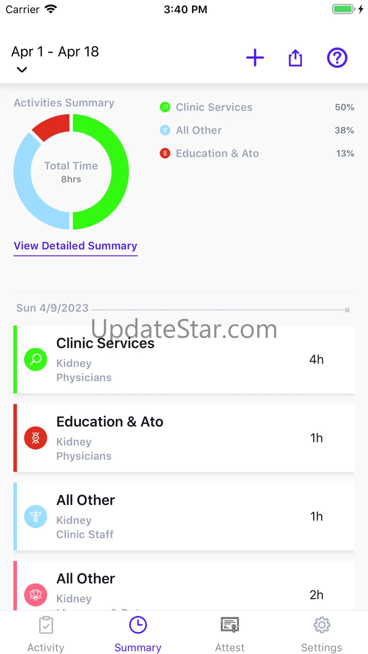Click View Detailed Summary link
The image size is (368, 654).
(x=75, y=246)
